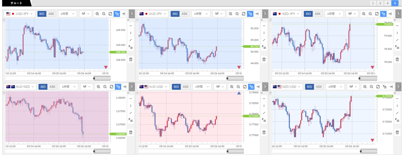Zoom in on the USD/JPY chart
The image size is (404, 157).
[97, 14]
